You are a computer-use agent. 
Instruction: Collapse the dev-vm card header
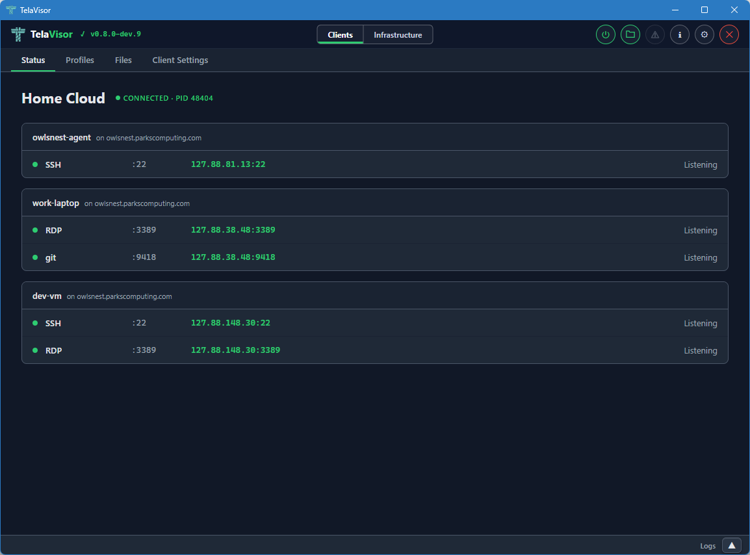pyautogui.click(x=375, y=296)
